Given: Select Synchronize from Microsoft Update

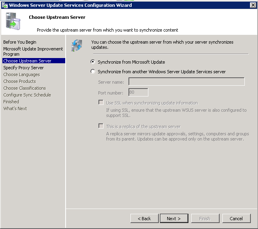Looking at the screenshot, I should click(93, 62).
